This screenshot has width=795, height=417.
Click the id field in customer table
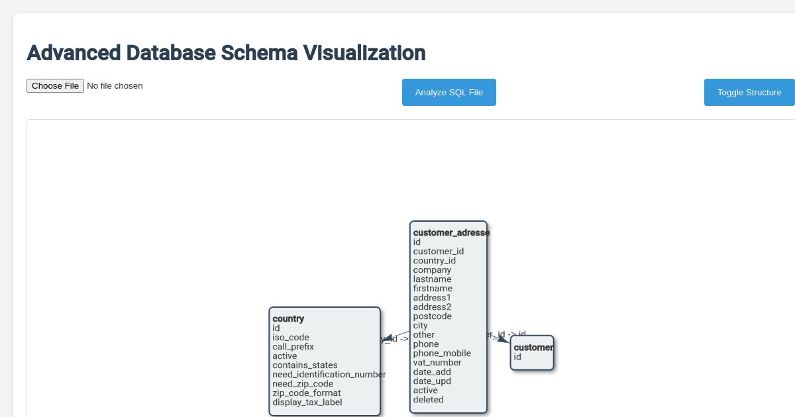coord(517,357)
